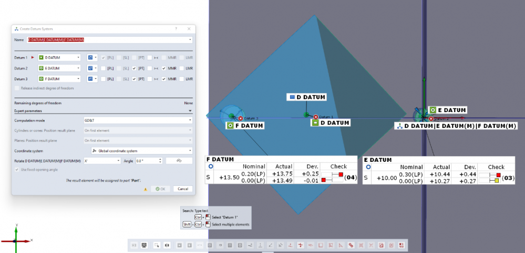
Task: Uncheck the [PT] checkbox for Datum 2
Action: point(134,69)
